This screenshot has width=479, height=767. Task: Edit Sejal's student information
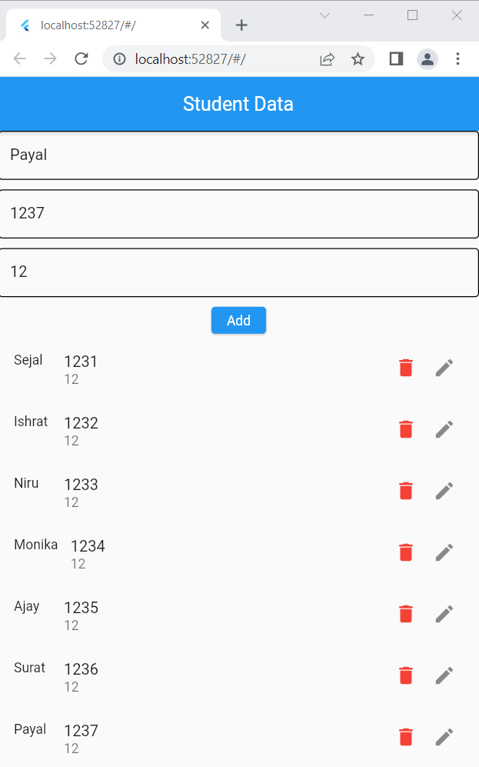pyautogui.click(x=444, y=368)
